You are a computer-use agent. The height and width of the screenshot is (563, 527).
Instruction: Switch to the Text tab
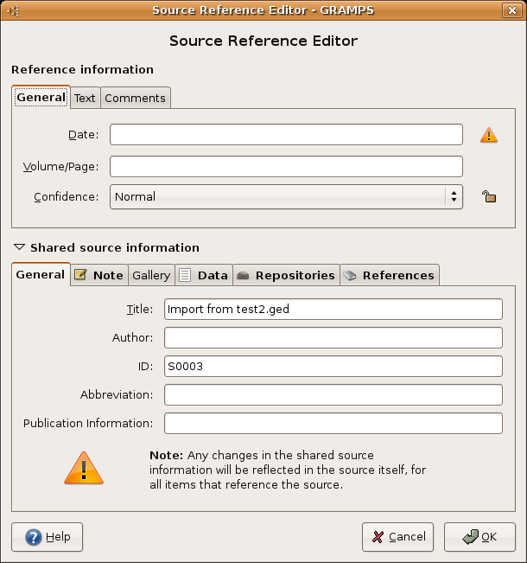coord(85,98)
